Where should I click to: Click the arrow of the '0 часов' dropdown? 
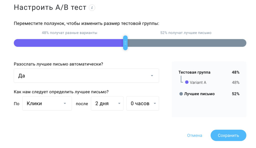tap(155, 104)
